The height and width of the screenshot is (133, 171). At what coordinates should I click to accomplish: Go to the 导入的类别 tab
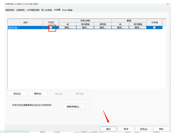(47, 10)
